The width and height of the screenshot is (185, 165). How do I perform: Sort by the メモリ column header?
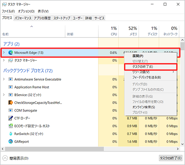point(129,31)
